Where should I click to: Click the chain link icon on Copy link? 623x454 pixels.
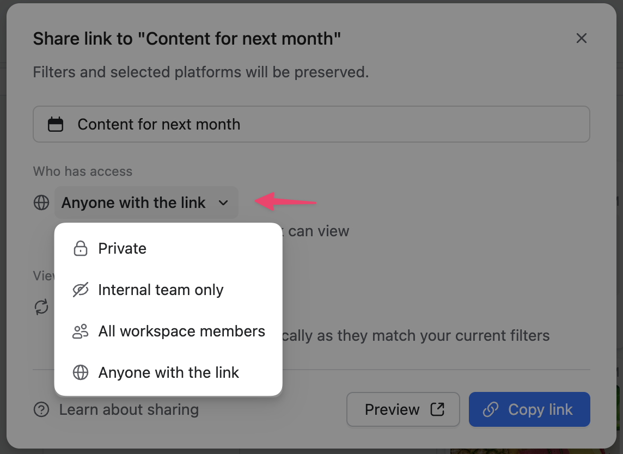(491, 409)
